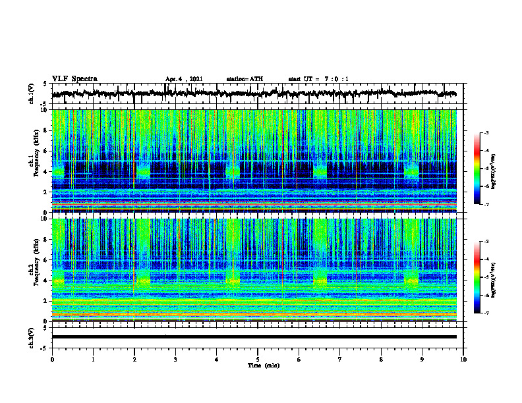Click the "8" frequency tick of ch.1 spectrogram

[x=45, y=130]
